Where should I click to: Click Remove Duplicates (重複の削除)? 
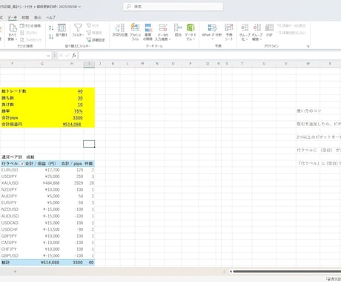148,32
